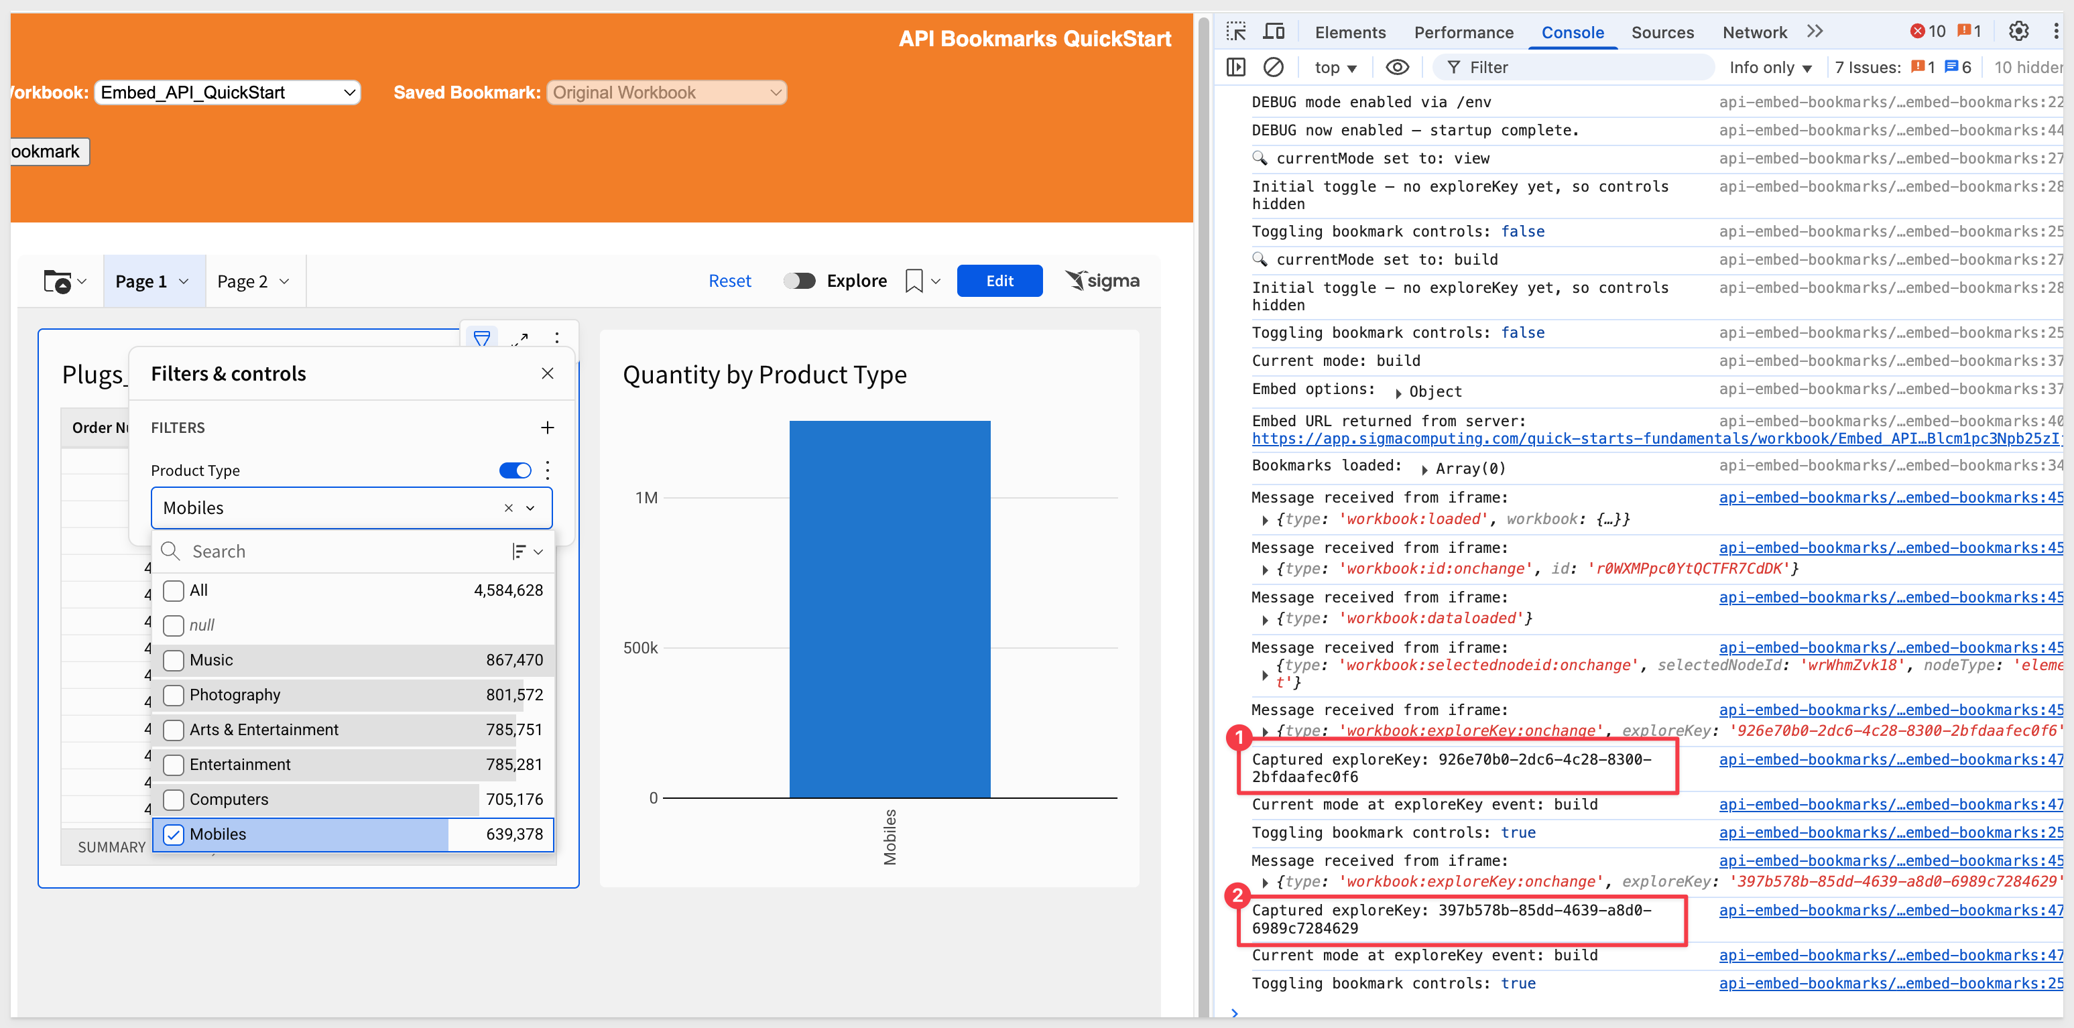The width and height of the screenshot is (2074, 1028).
Task: Open DevTools settings gear
Action: (2018, 31)
